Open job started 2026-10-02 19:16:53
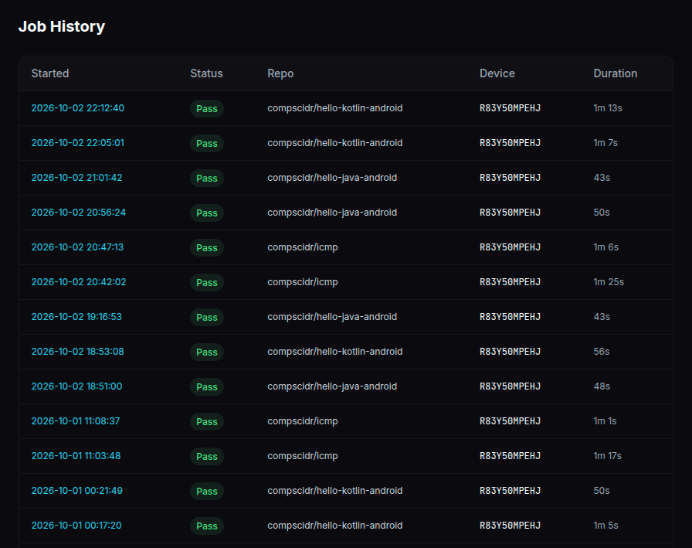The height and width of the screenshot is (548, 692). click(x=76, y=317)
